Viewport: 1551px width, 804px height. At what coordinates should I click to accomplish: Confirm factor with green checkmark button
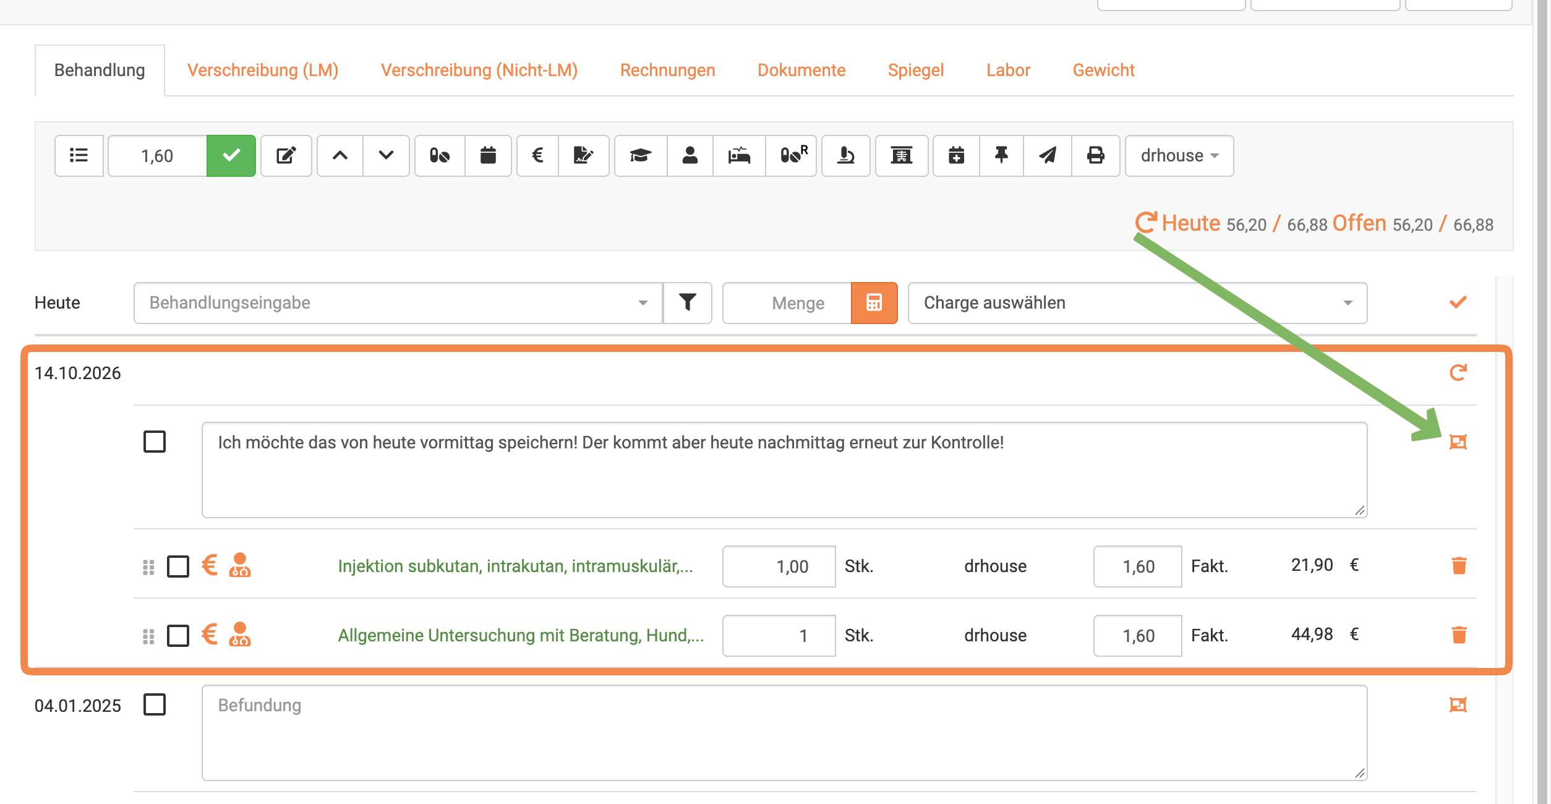click(x=231, y=155)
